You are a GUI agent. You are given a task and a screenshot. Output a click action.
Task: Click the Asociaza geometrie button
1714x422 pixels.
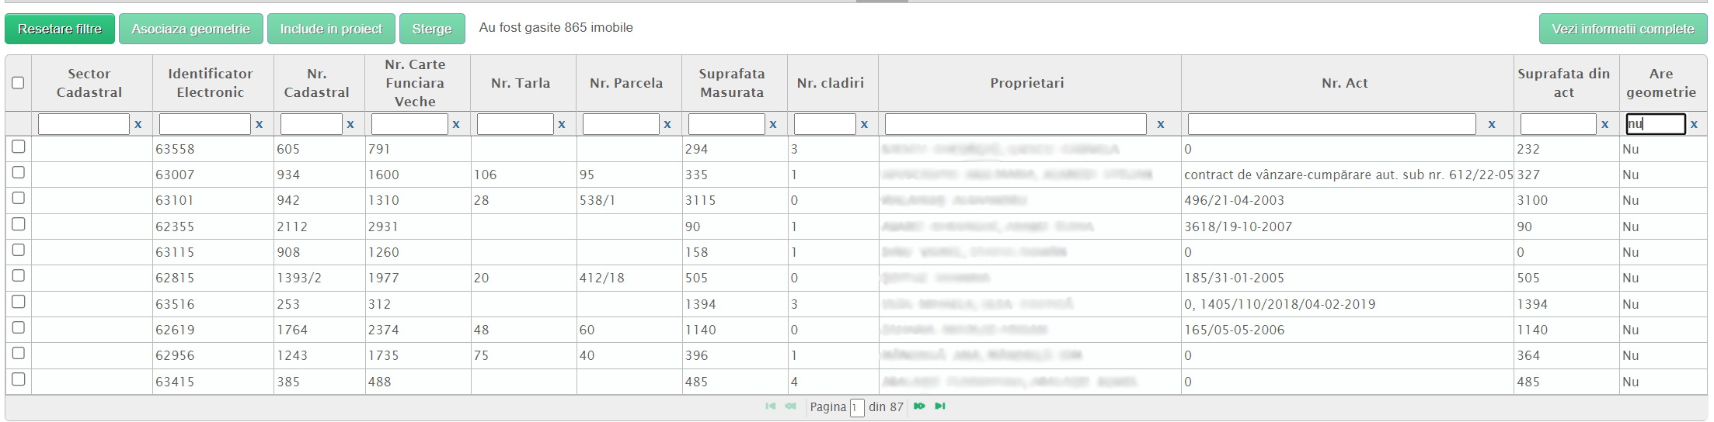(191, 29)
